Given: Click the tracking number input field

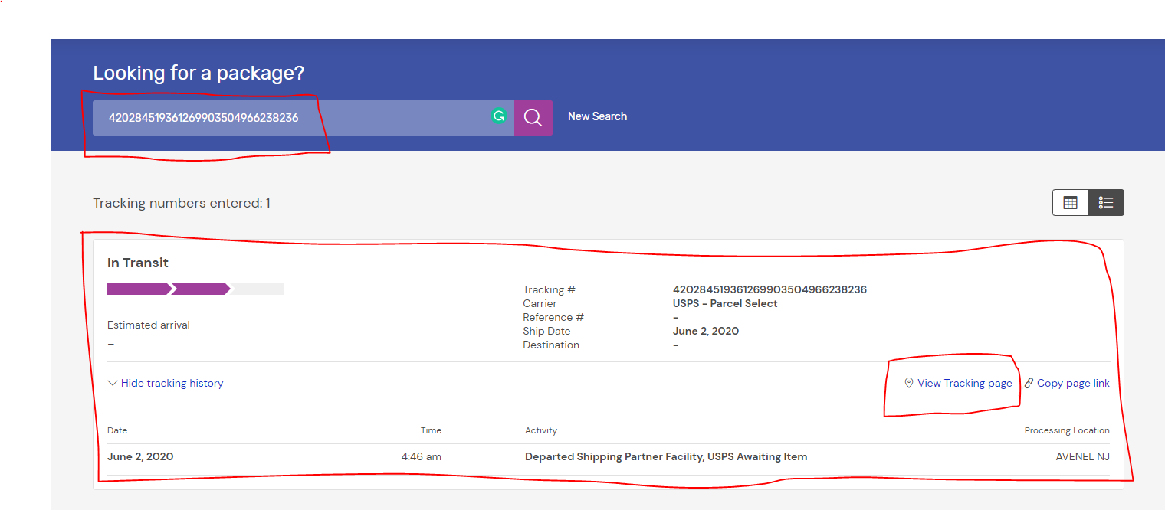Looking at the screenshot, I should [291, 118].
